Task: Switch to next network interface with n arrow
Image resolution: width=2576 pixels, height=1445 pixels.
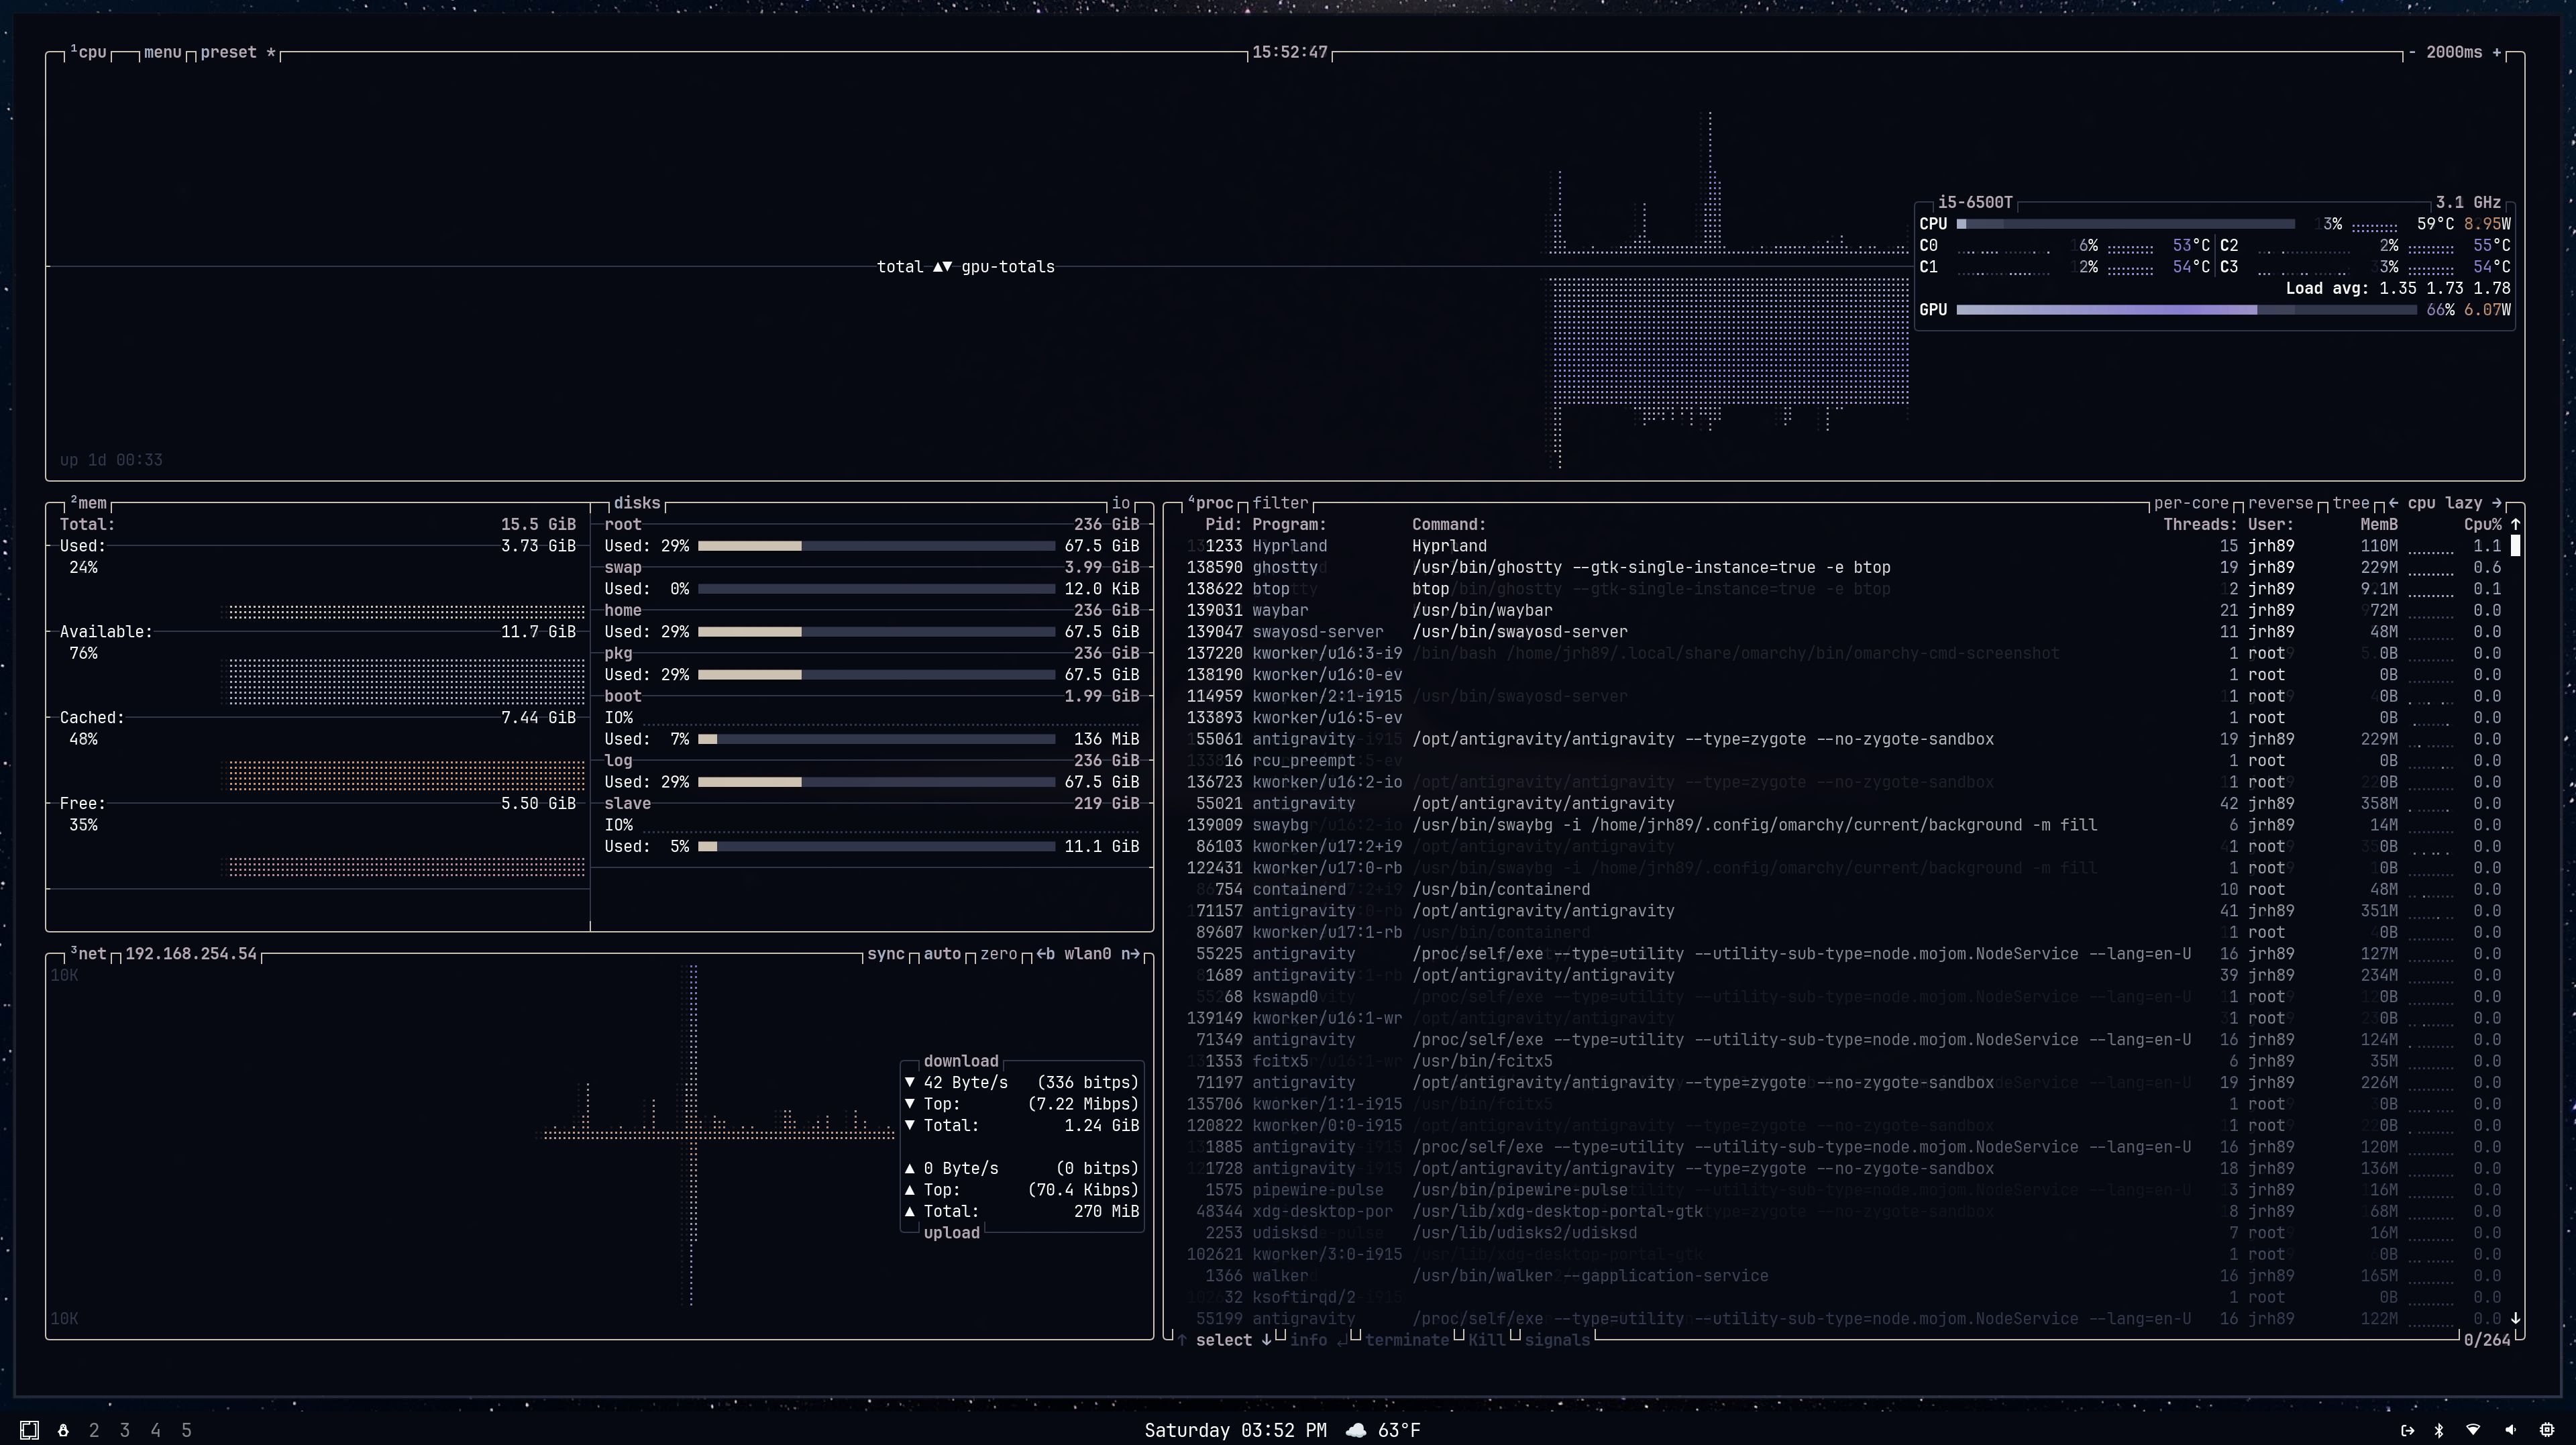Action: (1130, 954)
